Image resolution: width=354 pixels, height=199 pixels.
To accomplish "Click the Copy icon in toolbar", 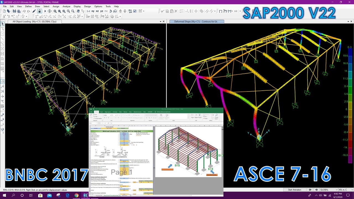I will click(x=167, y=11).
